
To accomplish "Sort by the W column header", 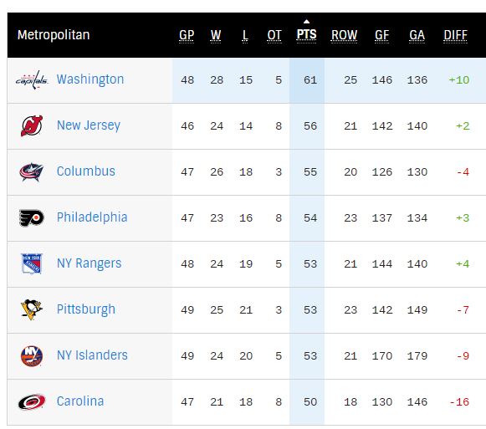I will (x=216, y=35).
